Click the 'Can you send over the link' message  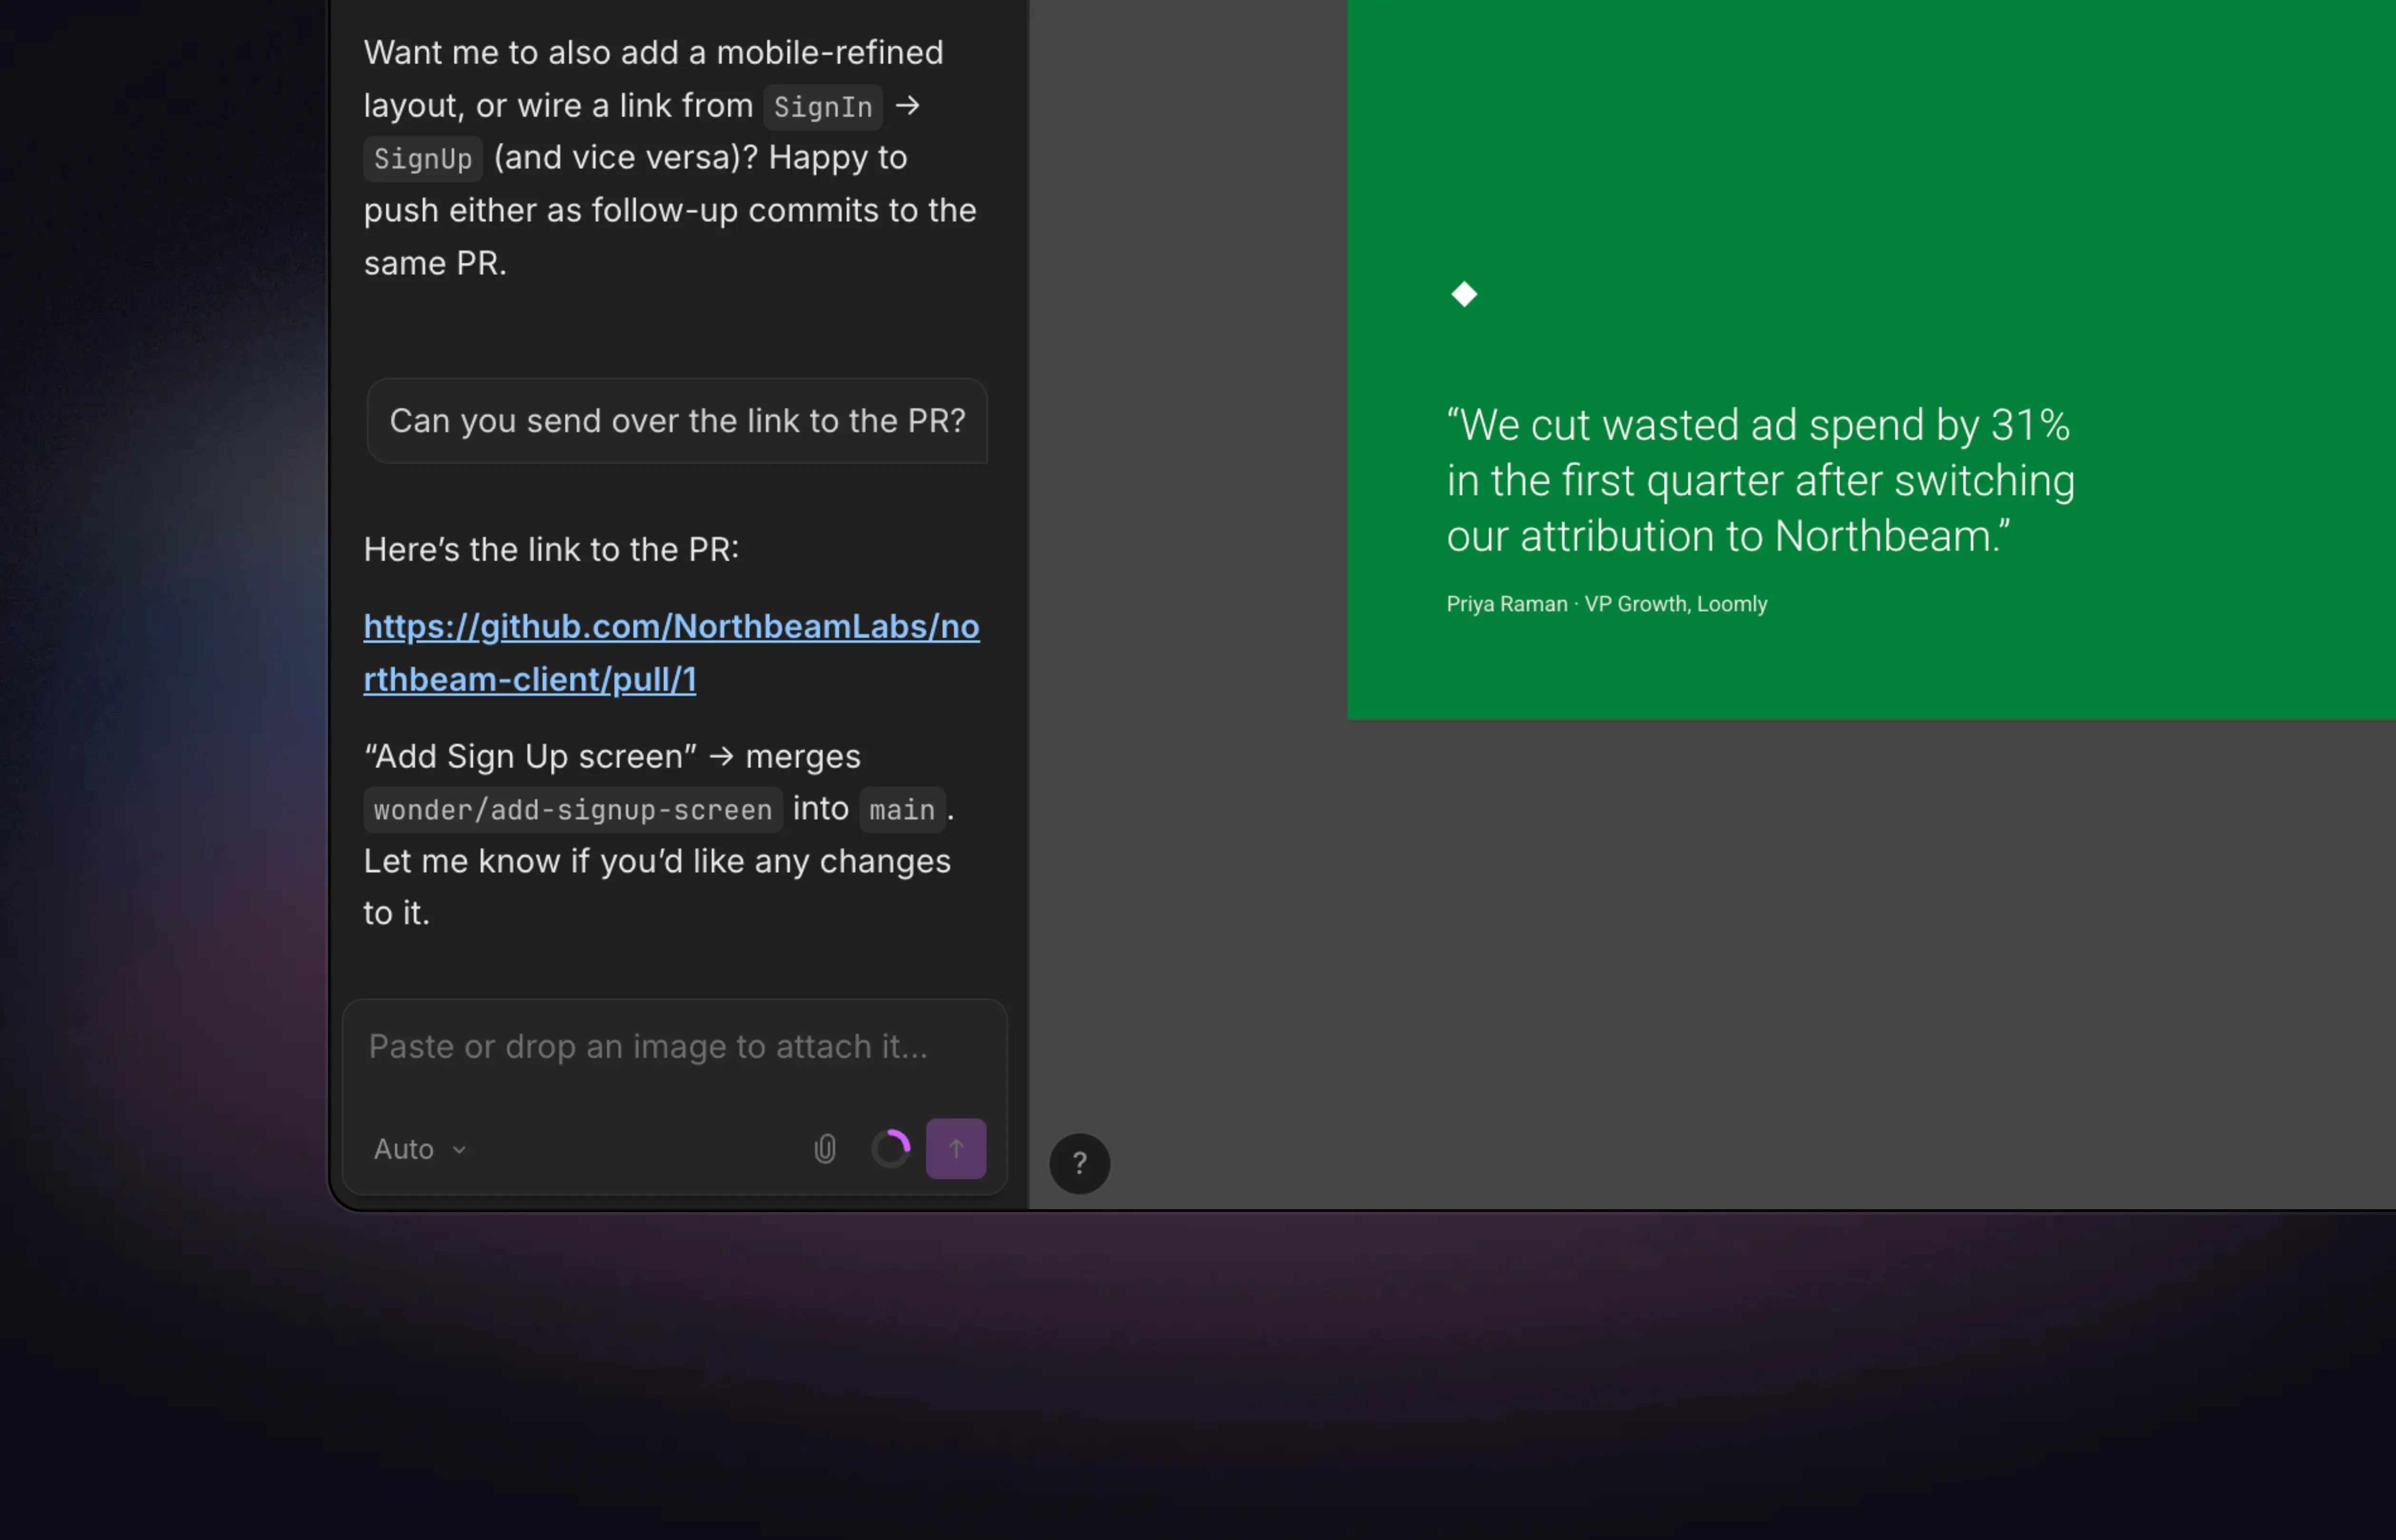coord(677,421)
